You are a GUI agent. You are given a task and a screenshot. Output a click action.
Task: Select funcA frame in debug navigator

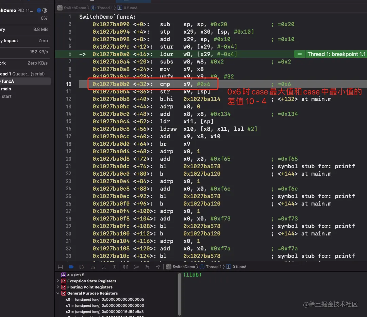pyautogui.click(x=7, y=81)
